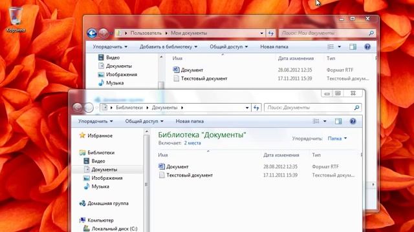Expand address history dropdown in library window

pyautogui.click(x=247, y=108)
